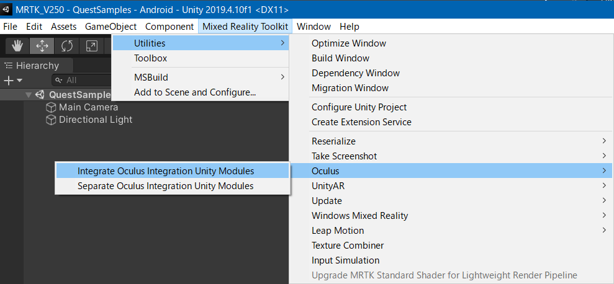Image resolution: width=614 pixels, height=284 pixels.
Task: Select the Scale tool
Action: [x=92, y=45]
